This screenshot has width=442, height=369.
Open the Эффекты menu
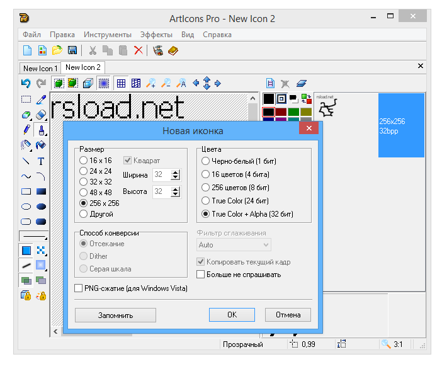156,35
